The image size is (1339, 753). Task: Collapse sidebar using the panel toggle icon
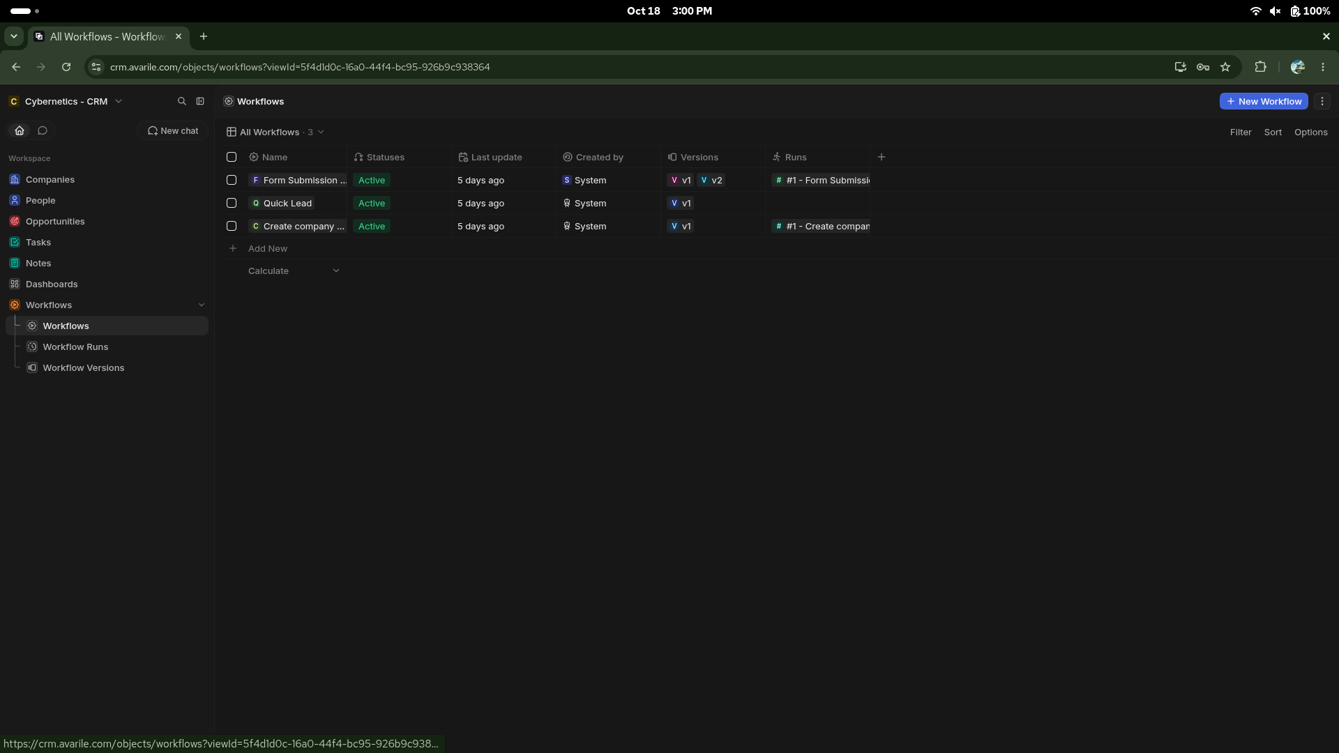[x=200, y=101]
